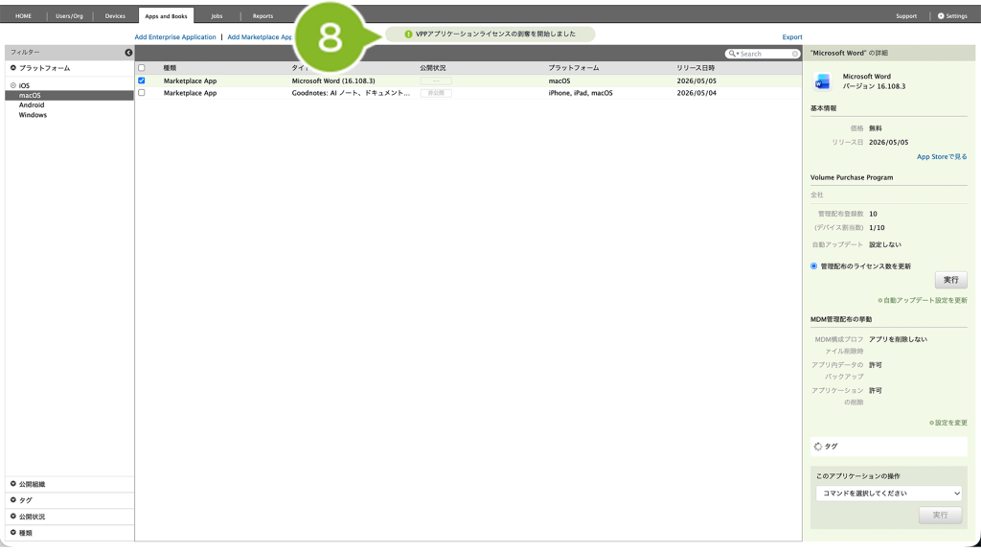Click the tag section spinner icon
Screen dimensions: 981x552
(x=818, y=447)
